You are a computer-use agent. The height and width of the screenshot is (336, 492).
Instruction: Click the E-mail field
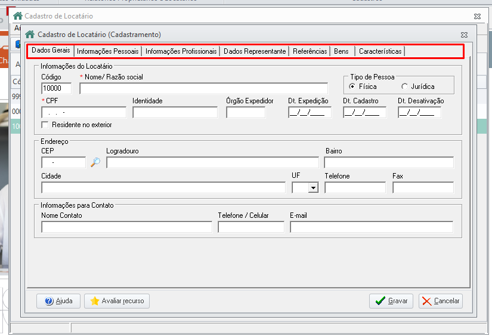pyautogui.click(x=372, y=227)
